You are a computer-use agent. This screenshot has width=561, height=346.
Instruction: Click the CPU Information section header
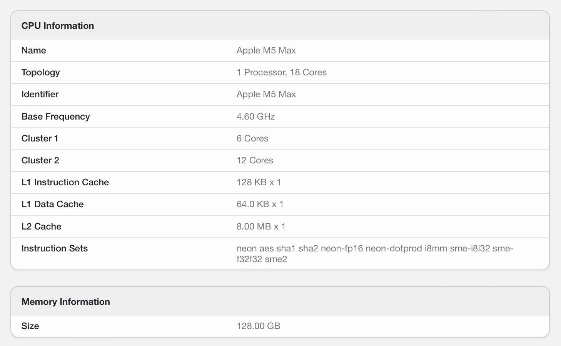58,26
